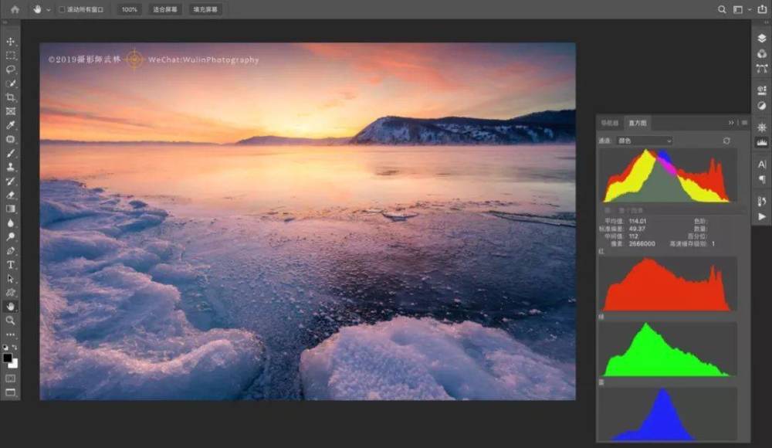772x448 pixels.
Task: Open the Channels panel icon
Action: (x=762, y=53)
